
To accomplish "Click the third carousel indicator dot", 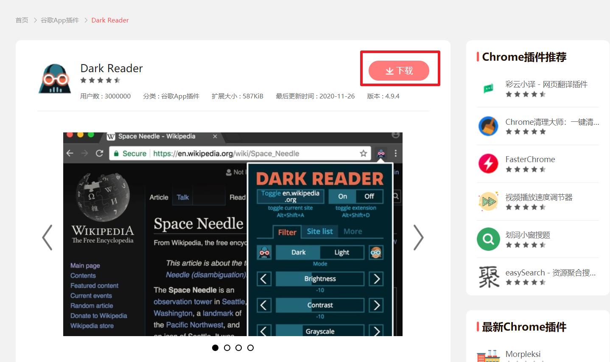I will tap(238, 348).
